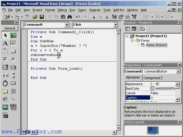Open Properties Window toolbar icon
Image resolution: width=183 pixels, height=137 pixels.
coord(121,17)
